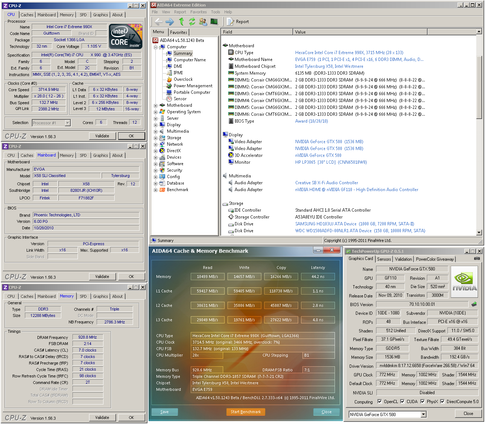
Task: Click the AIDA64 vertical scrollbar up arrow
Action: pos(479,32)
